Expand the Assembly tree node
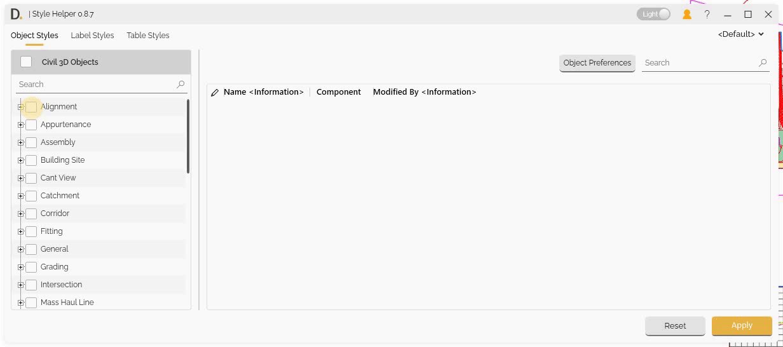Screen dimensions: 783x347 pos(21,142)
